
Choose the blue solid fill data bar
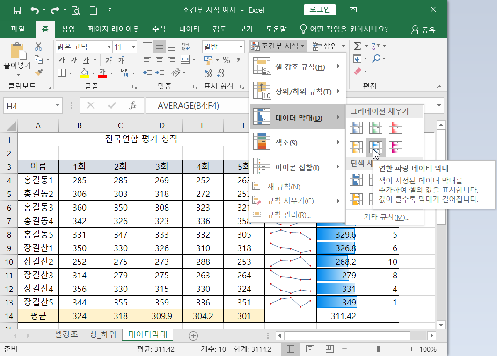pyautogui.click(x=356, y=180)
